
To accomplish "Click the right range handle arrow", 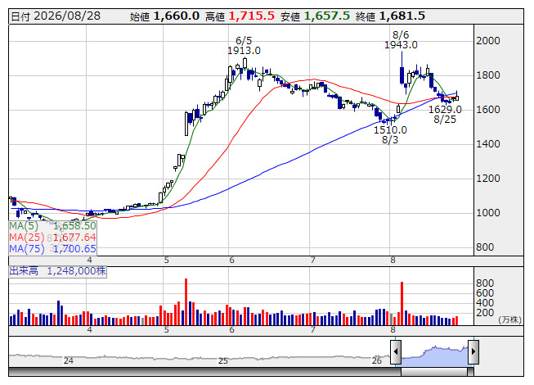I will click(x=473, y=352).
